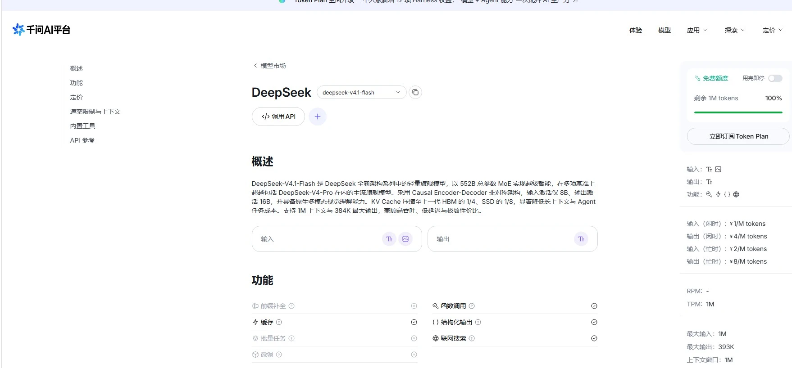Jump to 速率限制与上下文 section
792x368 pixels.
click(96, 112)
